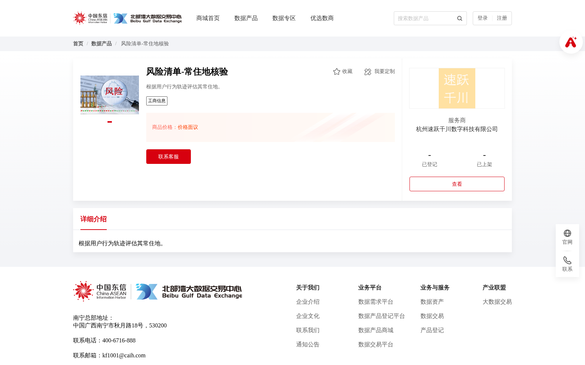This screenshot has width=585, height=365.
Task: Click the red carousel indicator under thumbnail
Action: coord(110,122)
